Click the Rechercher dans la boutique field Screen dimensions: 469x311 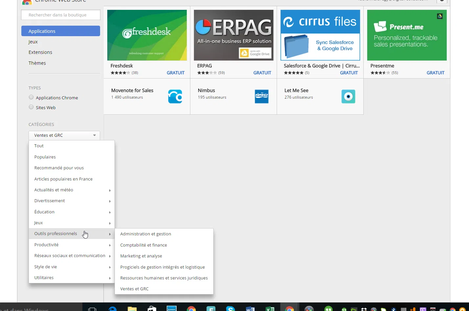click(61, 15)
